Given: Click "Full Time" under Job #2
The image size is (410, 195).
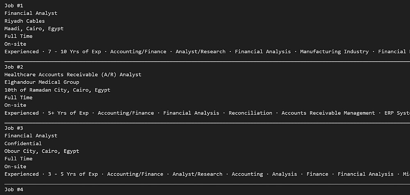Looking at the screenshot, I should (x=18, y=98).
